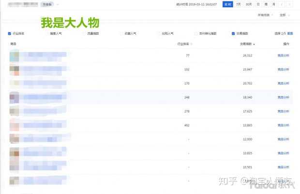Click the first product's thumbnail image
Viewport: 300px width, 194px height.
(14, 56)
